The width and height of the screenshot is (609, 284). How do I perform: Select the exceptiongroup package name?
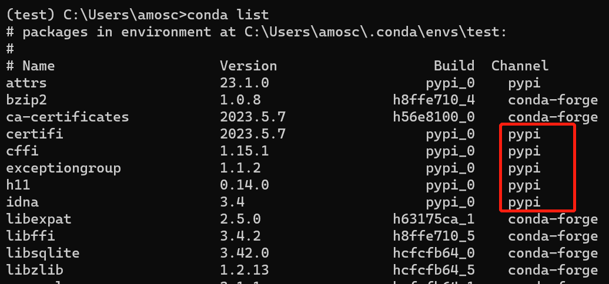coord(63,168)
